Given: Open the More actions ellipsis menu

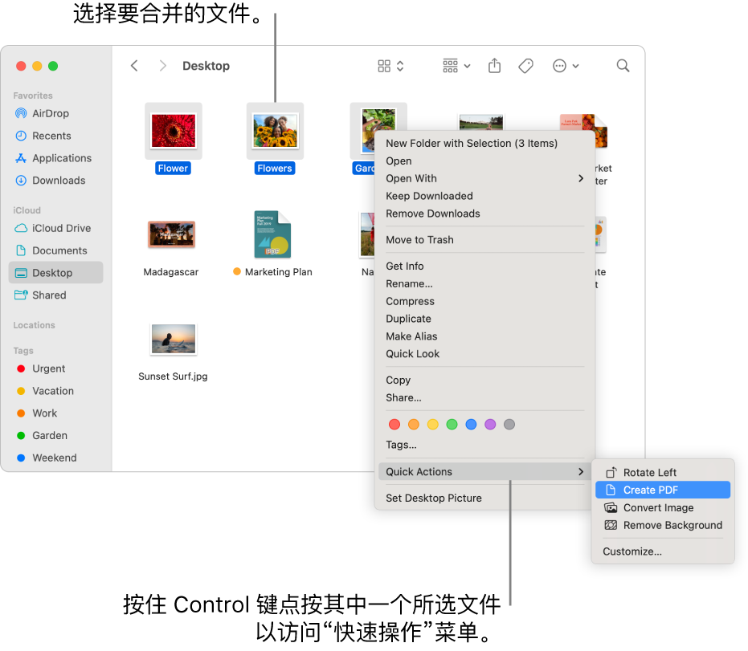Looking at the screenshot, I should pos(566,66).
